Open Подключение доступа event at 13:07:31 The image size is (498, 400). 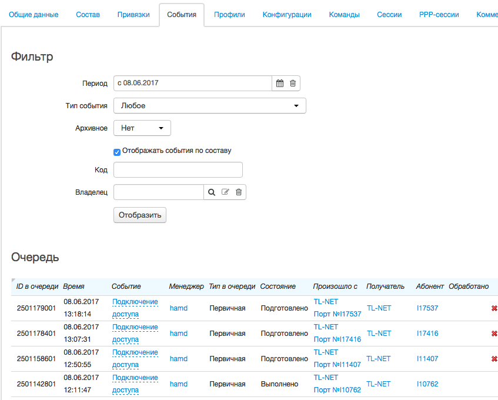click(135, 334)
